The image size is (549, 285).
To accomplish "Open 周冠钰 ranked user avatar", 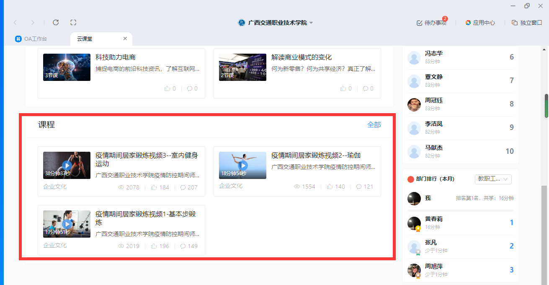I will pyautogui.click(x=414, y=104).
